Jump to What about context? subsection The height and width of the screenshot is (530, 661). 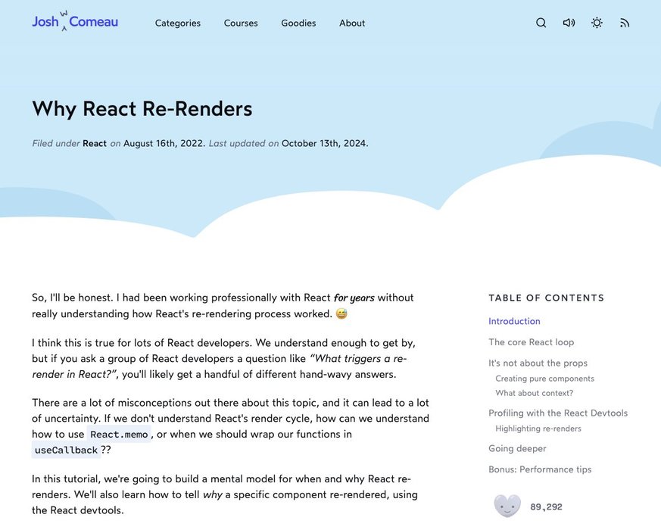click(x=534, y=393)
